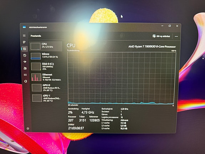Click the 'AMD Ryzen 7 7800X3D 8-Core Processor' text
The width and height of the screenshot is (205, 154).
pyautogui.click(x=152, y=46)
